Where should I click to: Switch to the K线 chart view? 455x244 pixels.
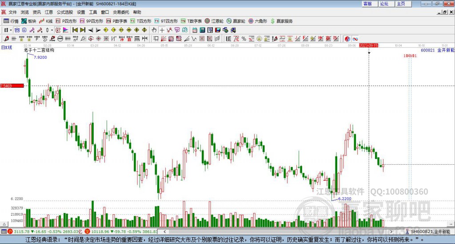(46, 21)
